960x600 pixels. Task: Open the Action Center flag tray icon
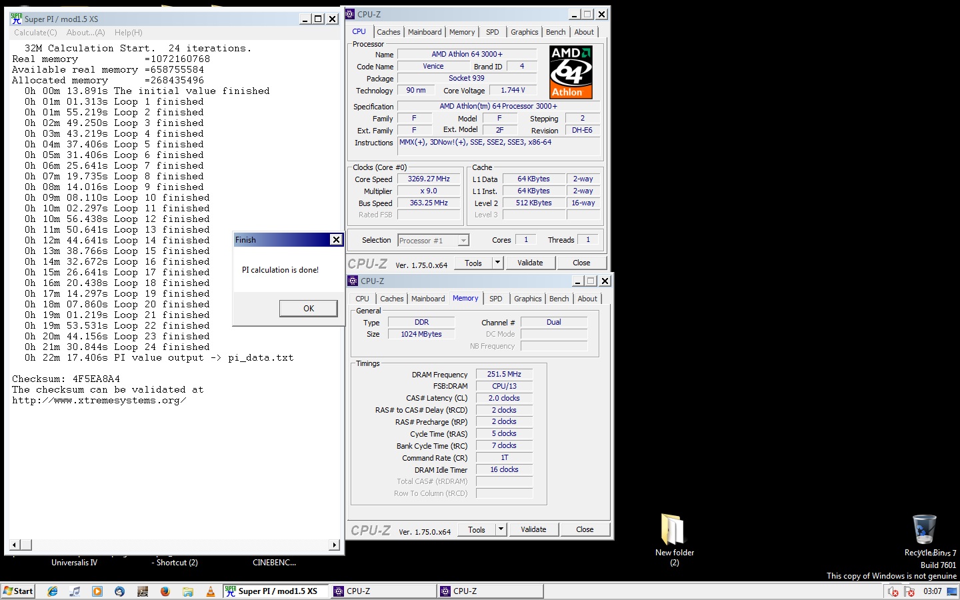(x=909, y=591)
